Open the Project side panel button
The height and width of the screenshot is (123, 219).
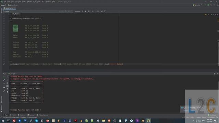(x=1, y=11)
